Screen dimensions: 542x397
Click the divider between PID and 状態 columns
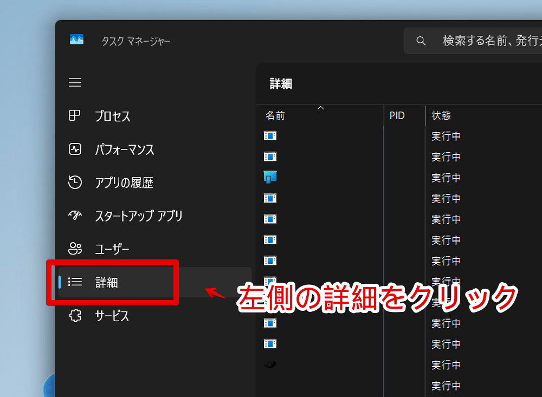click(x=425, y=116)
